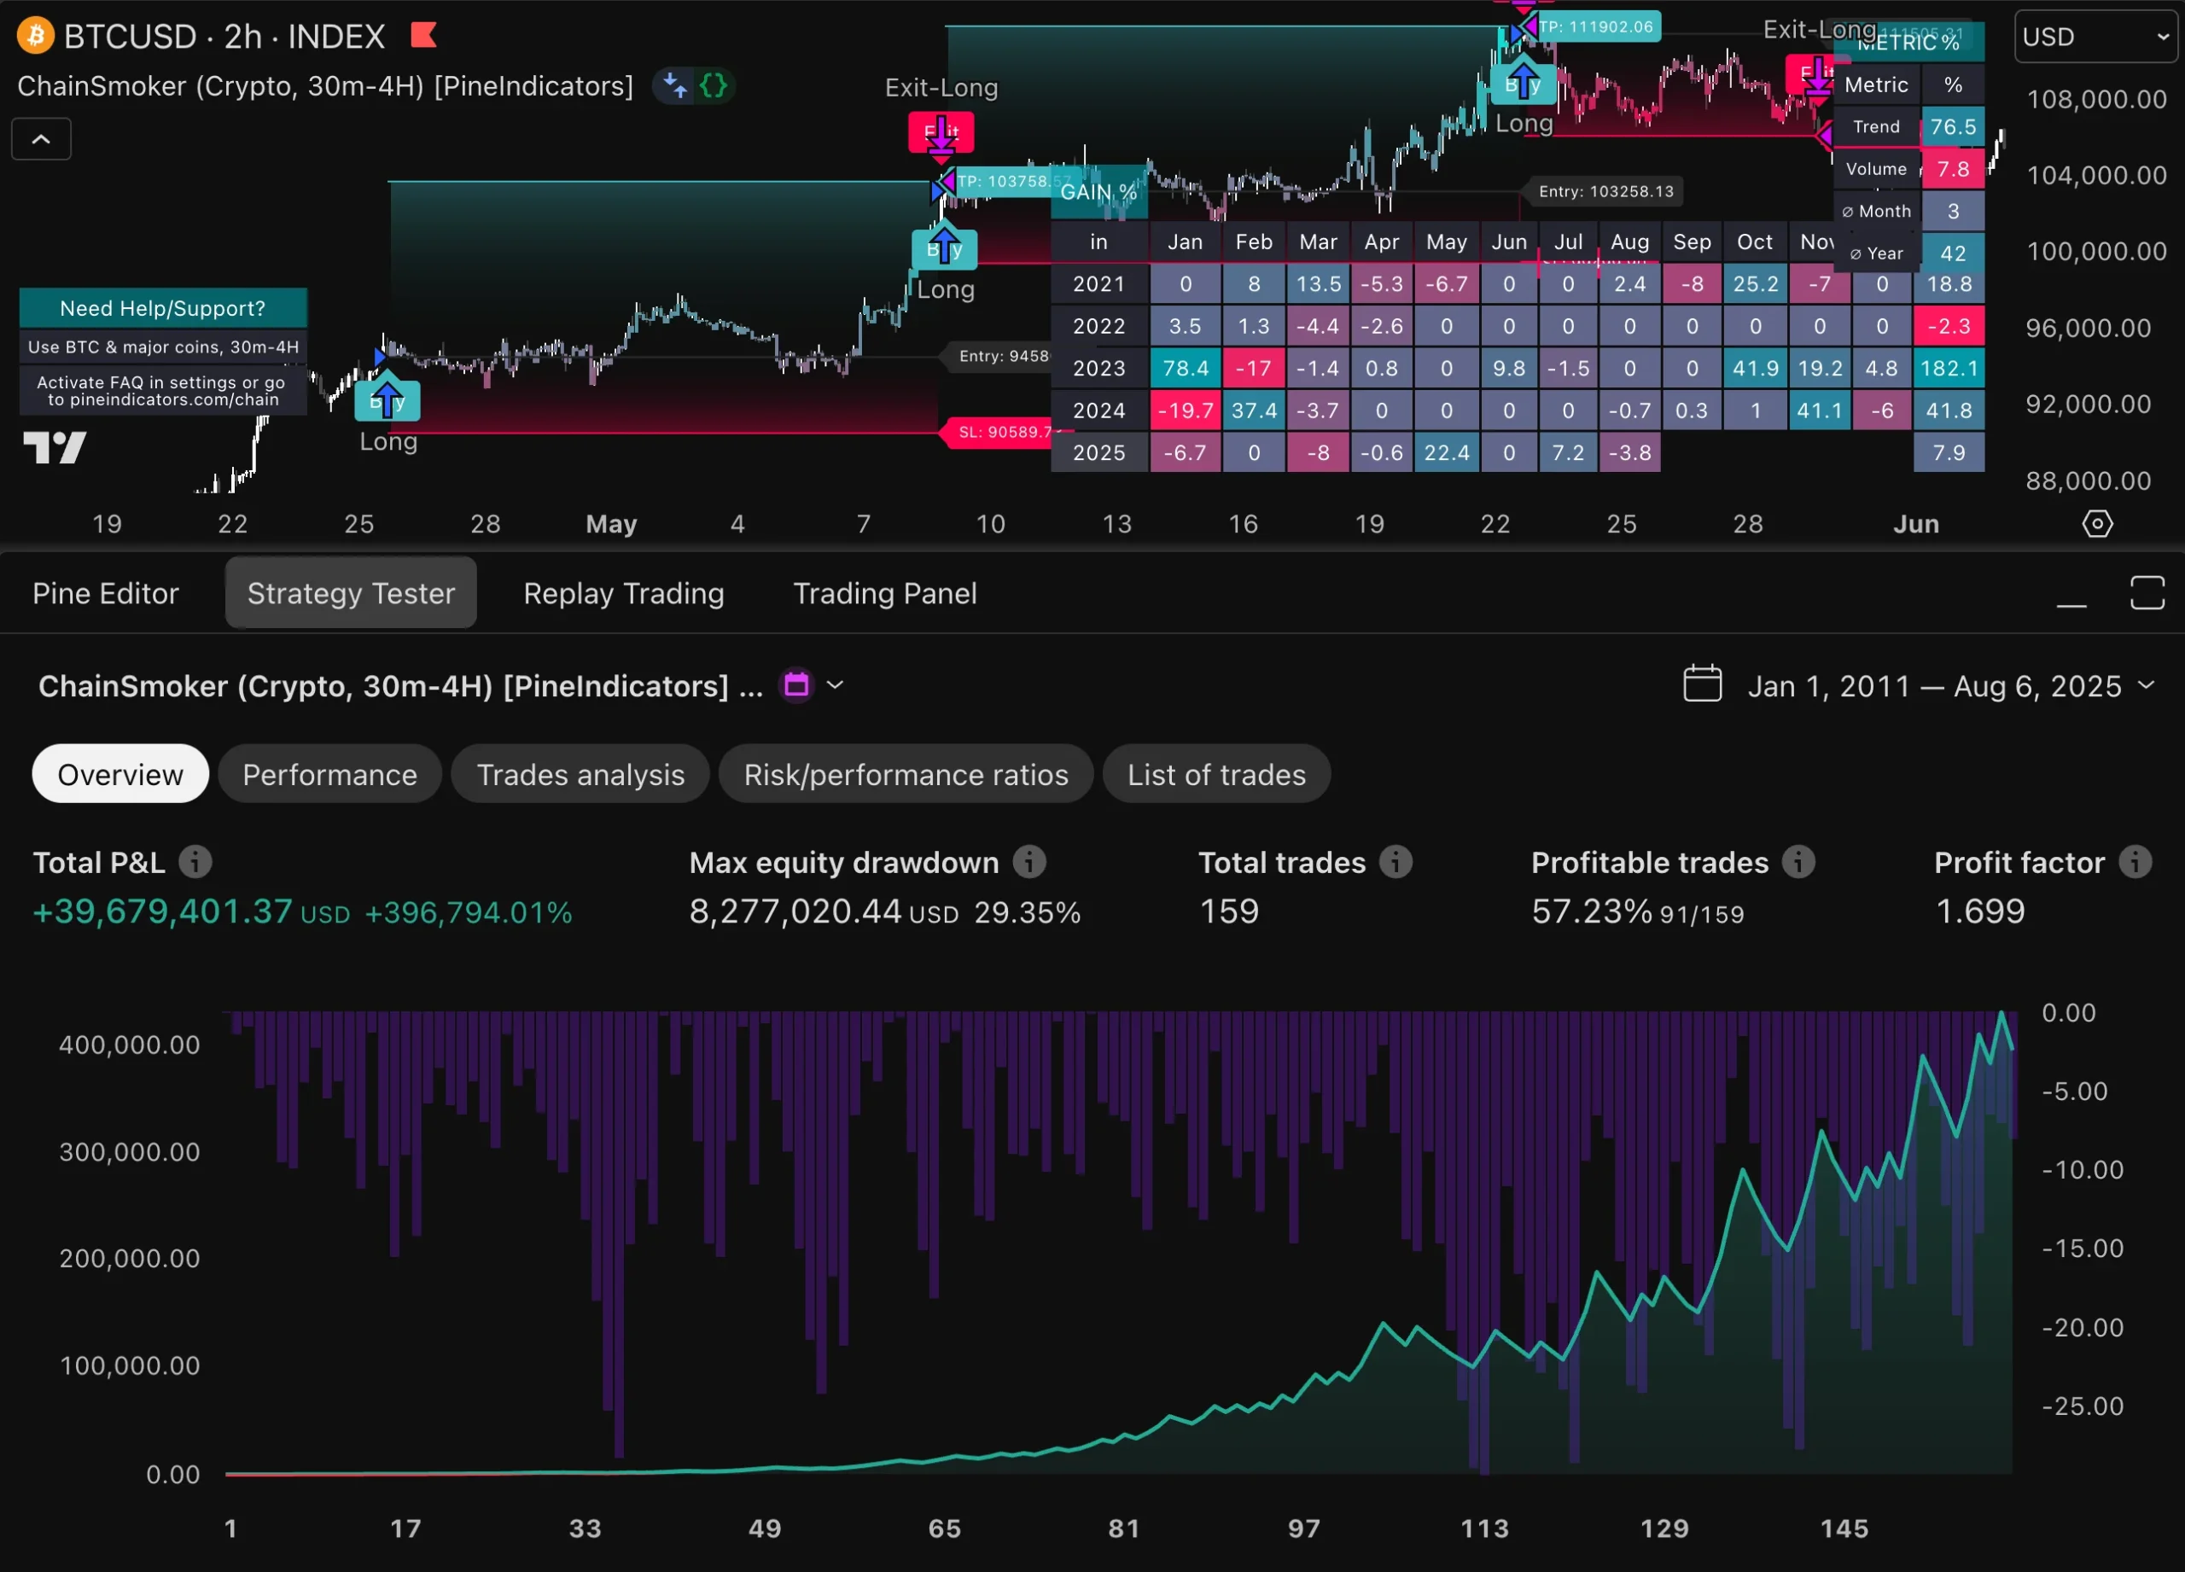The image size is (2185, 1572).
Task: Maximize the bottom panel
Action: 2147,593
